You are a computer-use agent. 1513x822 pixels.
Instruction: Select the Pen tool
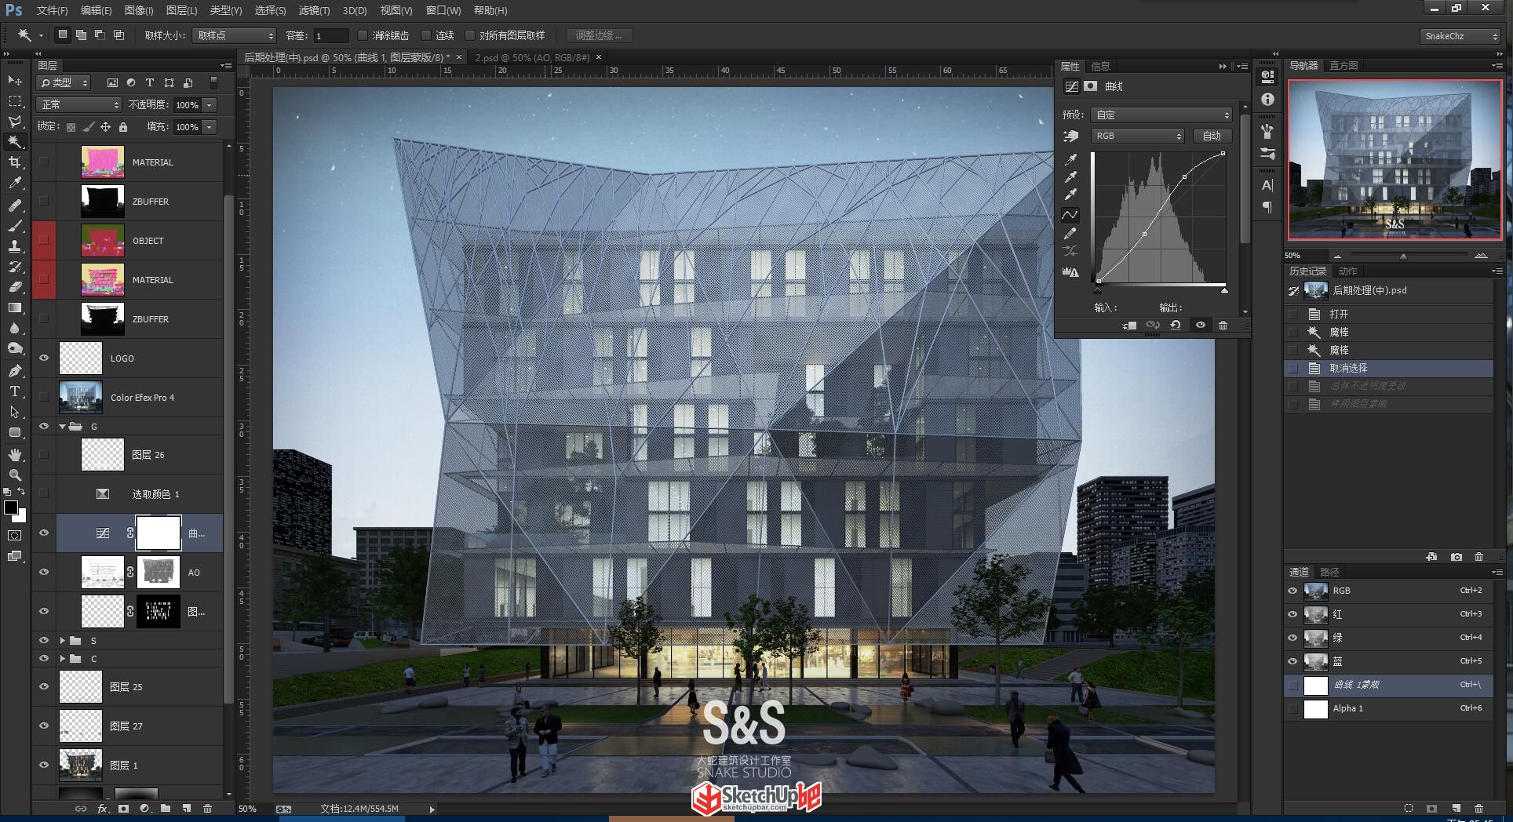(x=15, y=370)
